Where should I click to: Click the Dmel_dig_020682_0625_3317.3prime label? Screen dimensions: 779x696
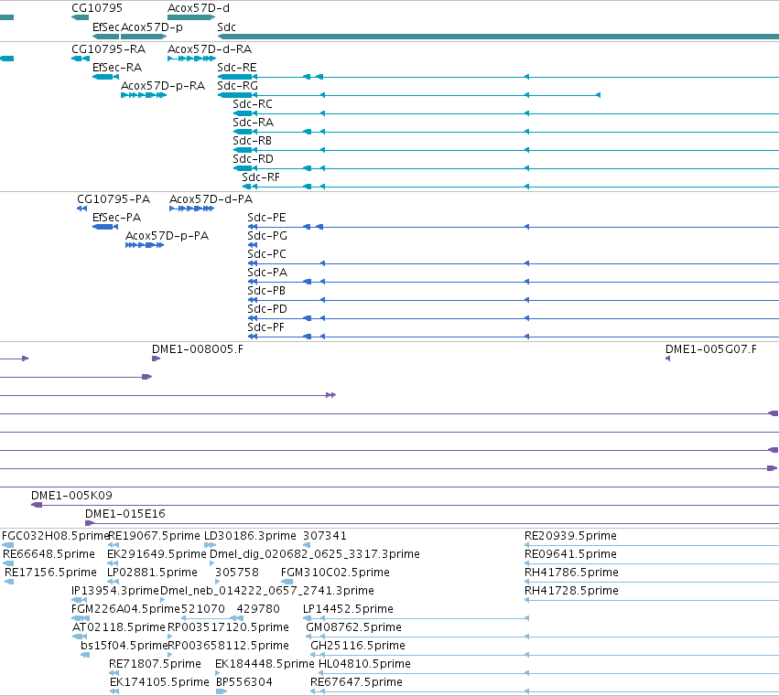(315, 554)
